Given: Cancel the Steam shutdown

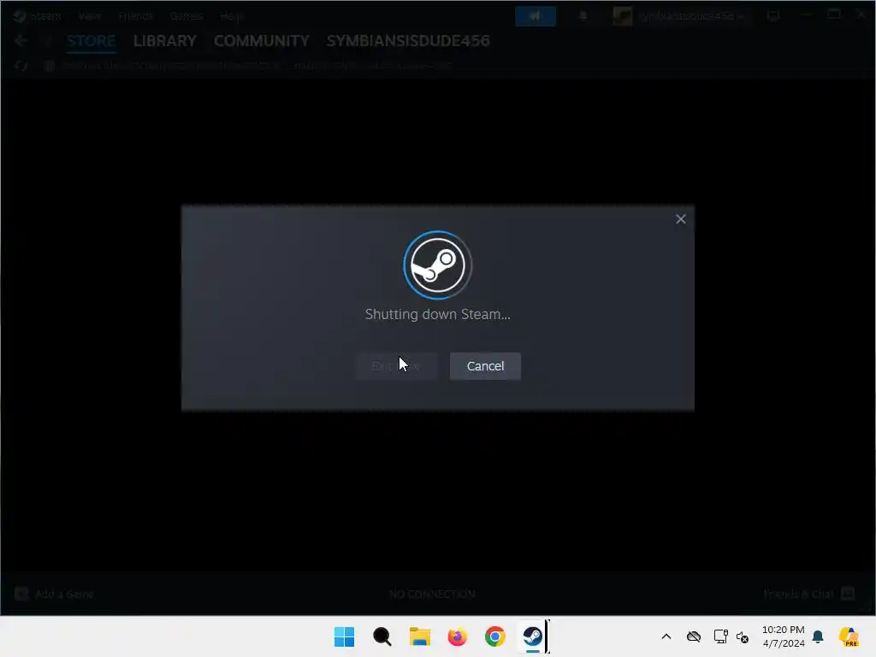Looking at the screenshot, I should point(485,366).
